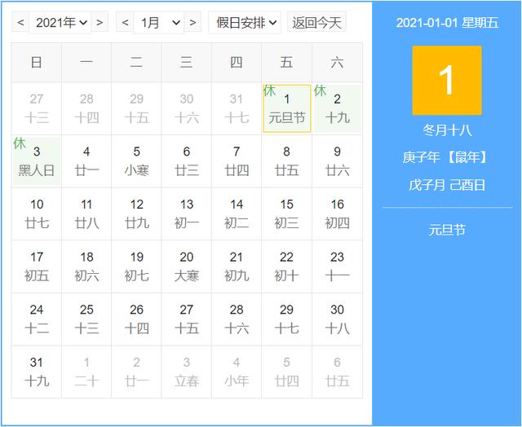Click January 14 初二 date

click(237, 213)
